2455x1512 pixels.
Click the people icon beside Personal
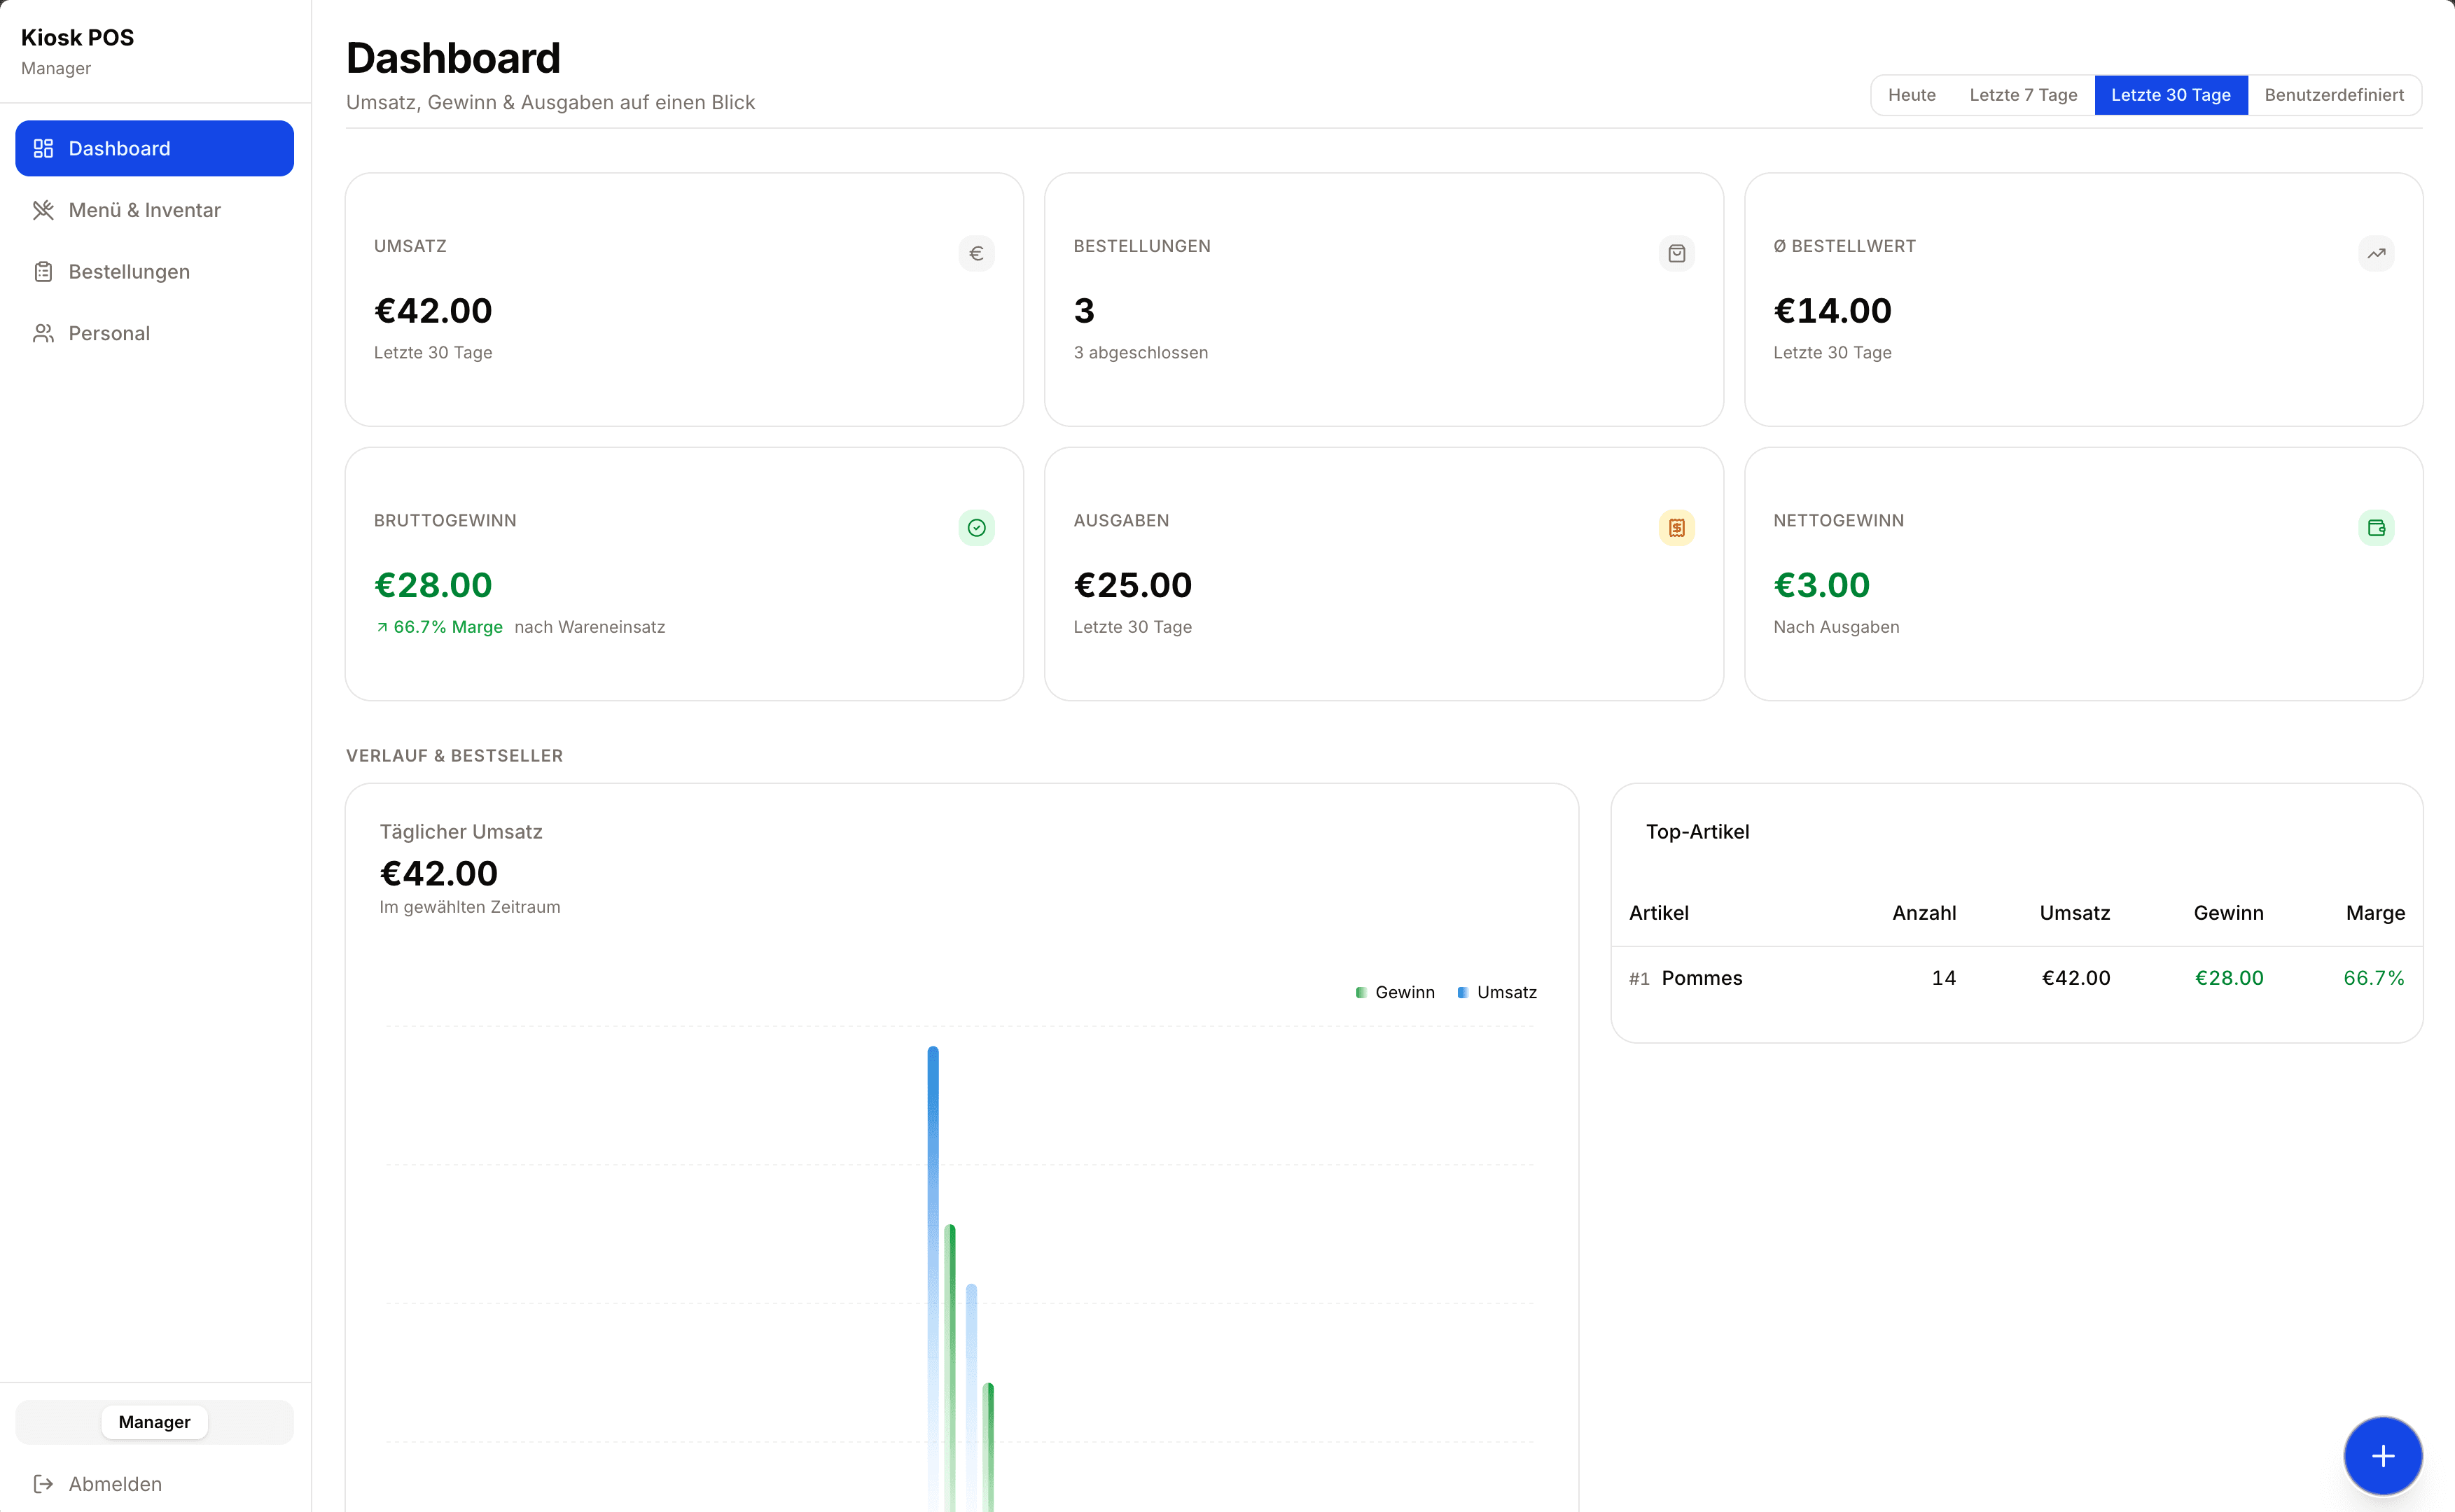pos(43,333)
